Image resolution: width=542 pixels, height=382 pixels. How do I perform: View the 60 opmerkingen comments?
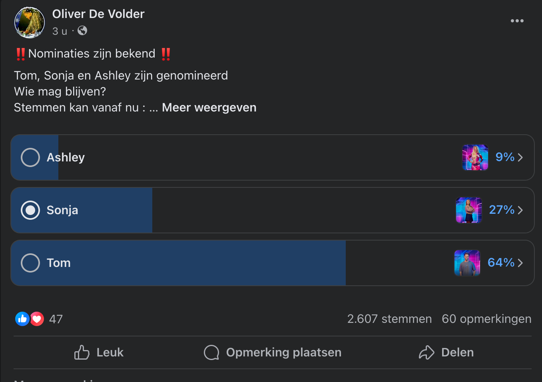[x=486, y=319]
